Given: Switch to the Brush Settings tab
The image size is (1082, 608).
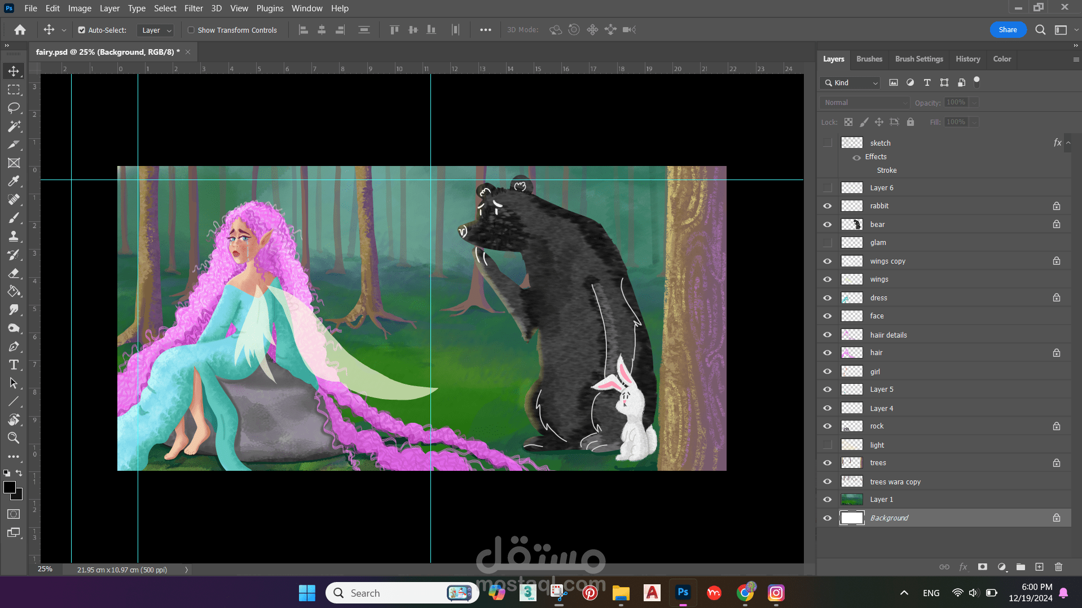Looking at the screenshot, I should (918, 59).
